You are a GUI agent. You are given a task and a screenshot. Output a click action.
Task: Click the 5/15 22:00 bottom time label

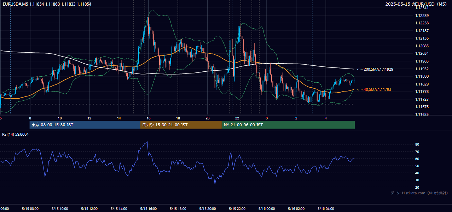click(x=237, y=209)
